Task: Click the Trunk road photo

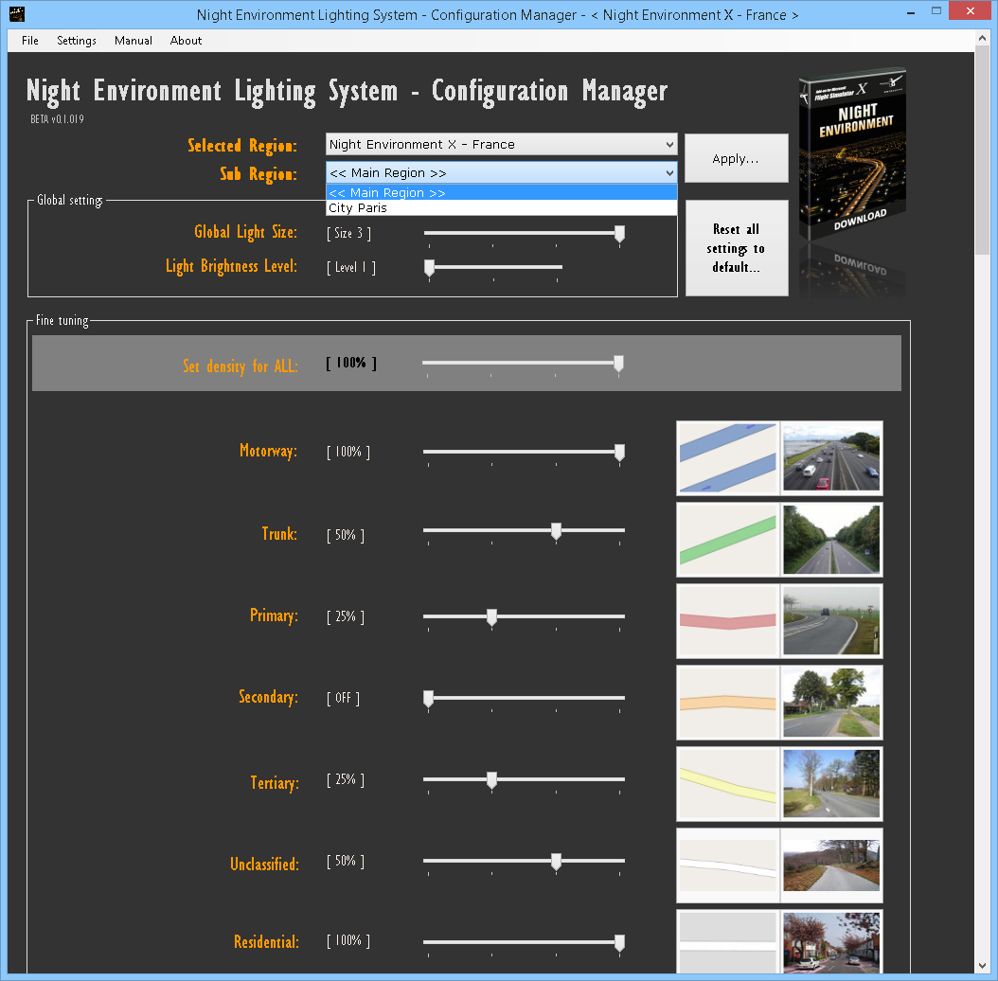Action: tap(831, 540)
